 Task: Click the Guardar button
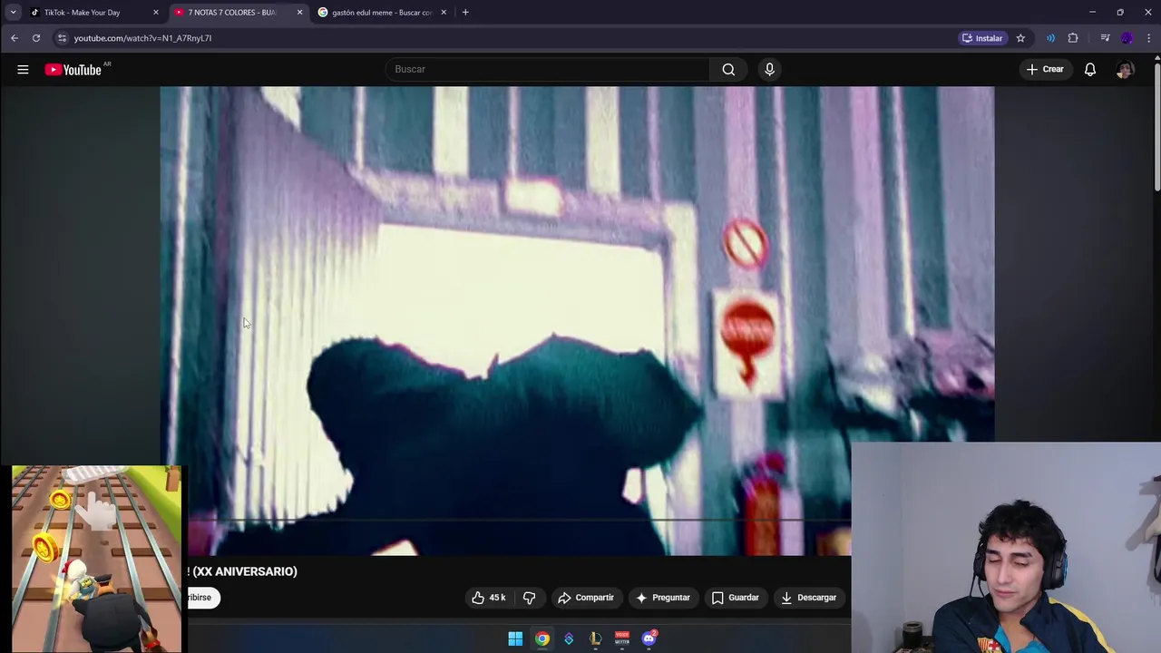pos(735,598)
